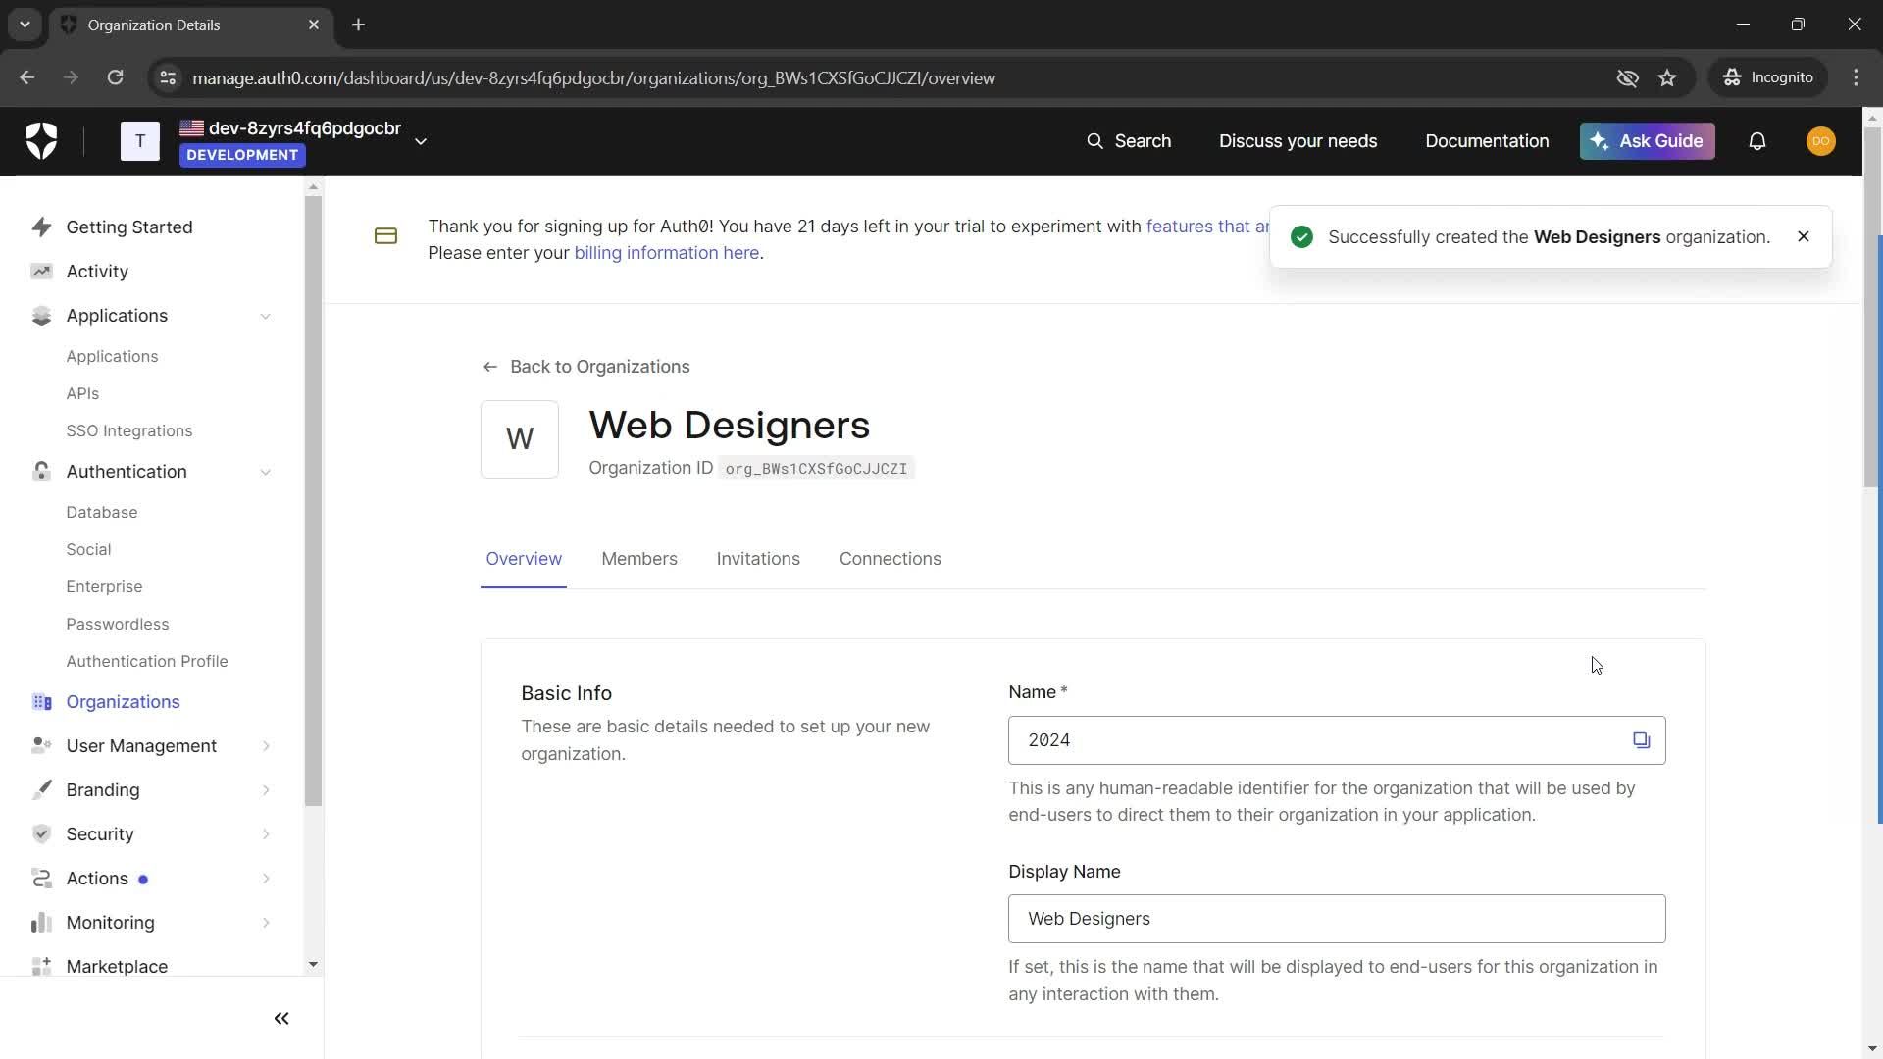Screen dimensions: 1883x1059
Task: Expand the Branding chevron
Action: [x=266, y=790]
